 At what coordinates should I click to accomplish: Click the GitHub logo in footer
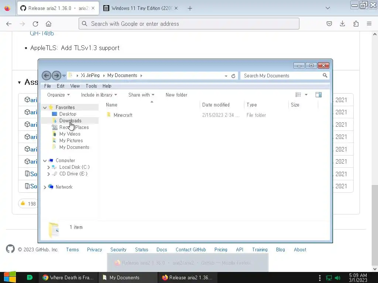coord(10,249)
